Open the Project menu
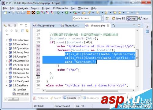The height and width of the screenshot is (110, 153). 46,8
